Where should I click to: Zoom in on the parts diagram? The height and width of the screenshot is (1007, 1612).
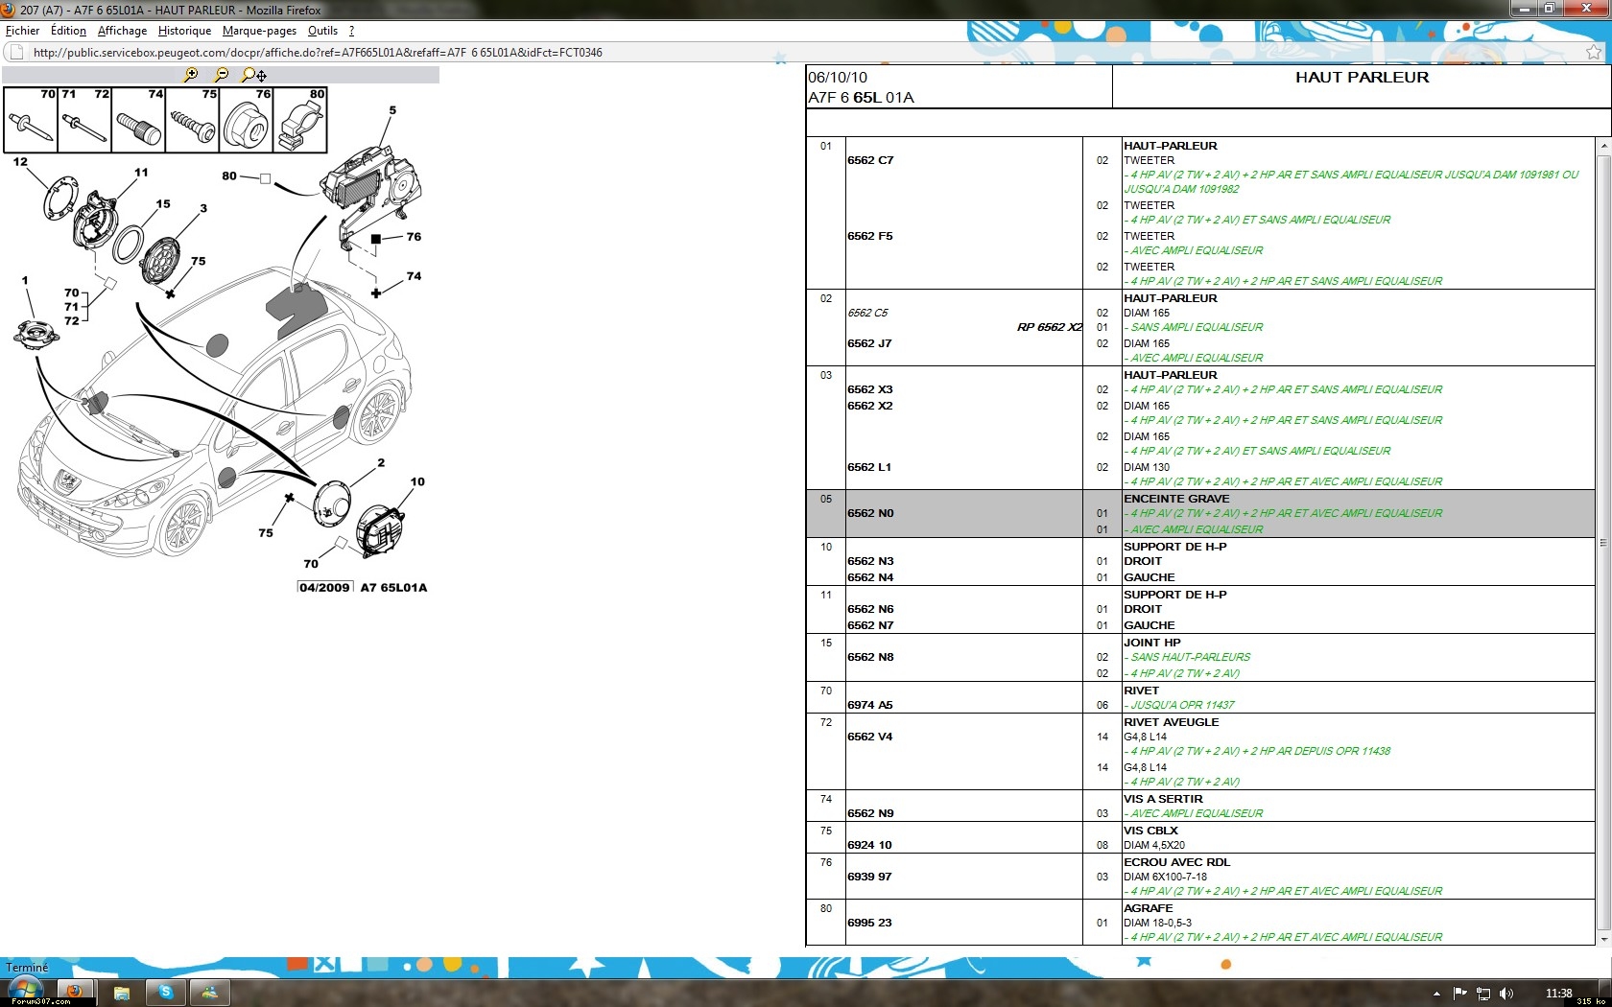pyautogui.click(x=191, y=74)
